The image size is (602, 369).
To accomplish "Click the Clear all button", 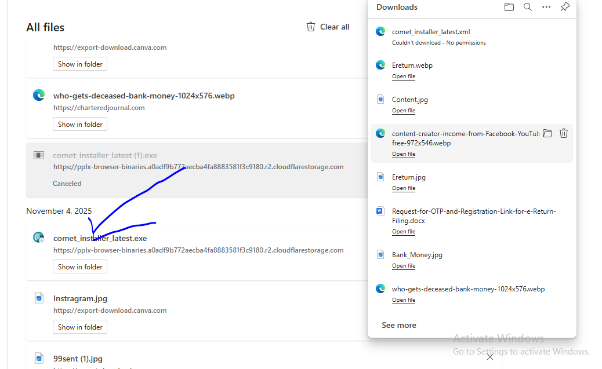I will click(335, 27).
